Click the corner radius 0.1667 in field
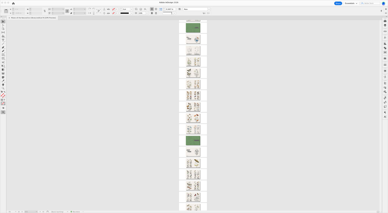The height and width of the screenshot is (213, 388). click(170, 9)
